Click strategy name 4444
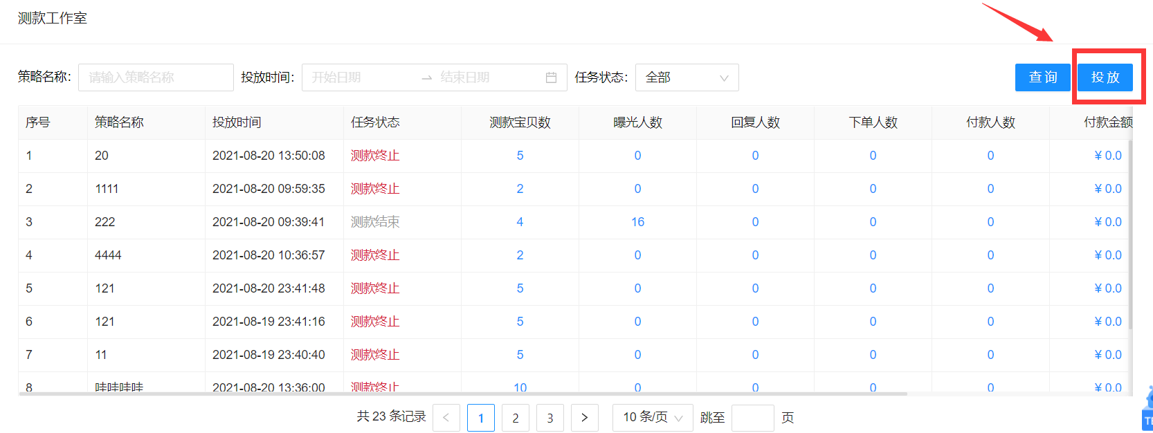This screenshot has height=433, width=1153. [108, 255]
